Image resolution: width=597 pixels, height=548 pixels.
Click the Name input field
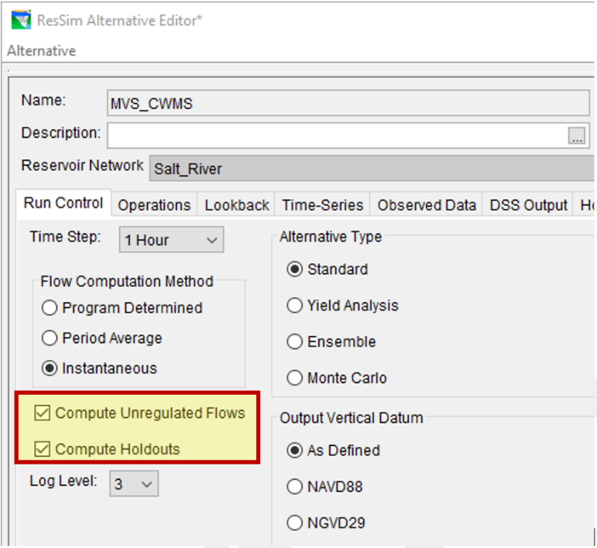point(348,102)
